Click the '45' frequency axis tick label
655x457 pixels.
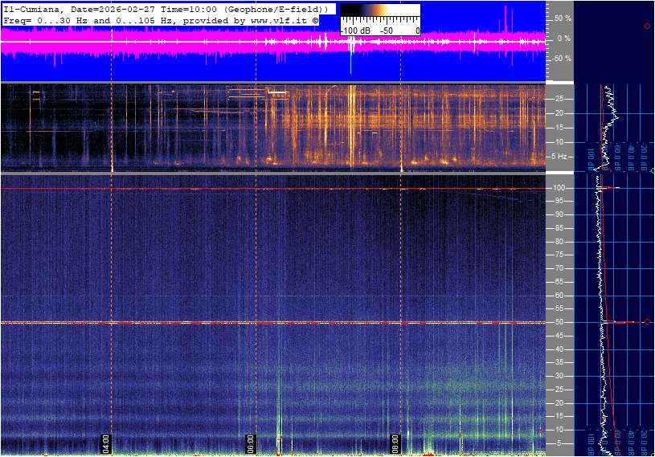coord(559,336)
